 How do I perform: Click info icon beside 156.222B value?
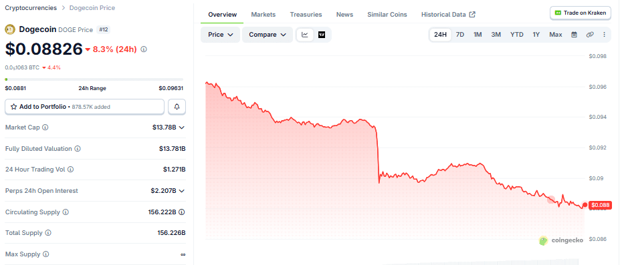pyautogui.click(x=182, y=212)
